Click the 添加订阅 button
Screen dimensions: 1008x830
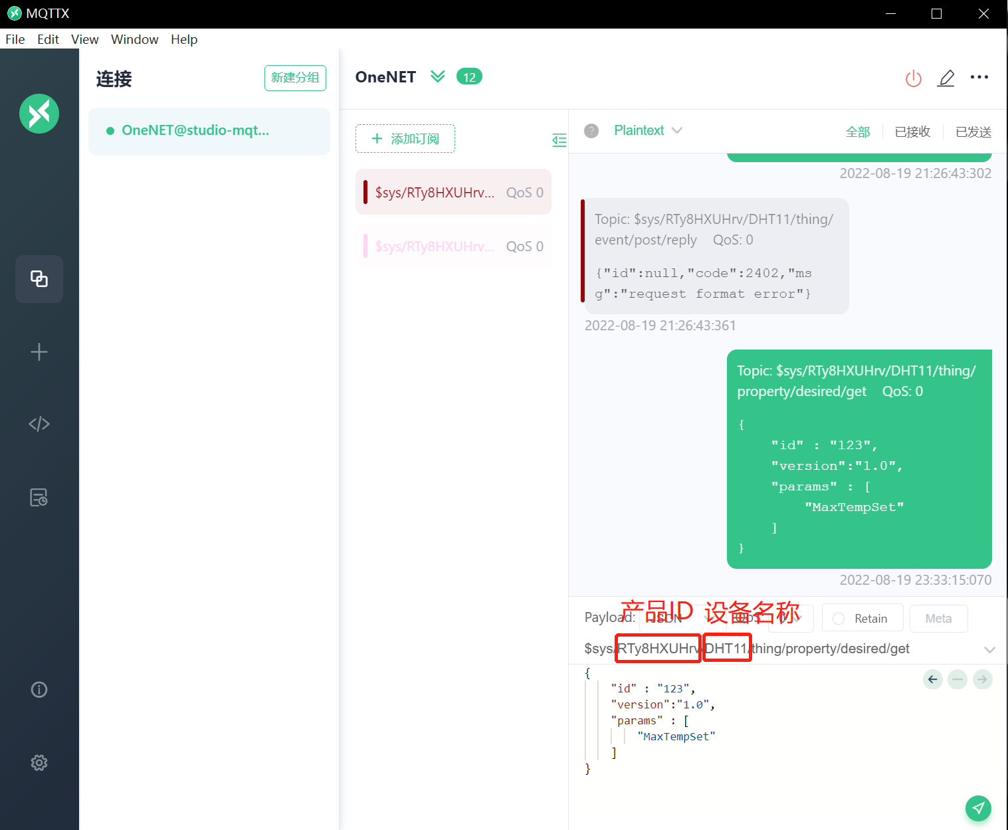pyautogui.click(x=405, y=138)
